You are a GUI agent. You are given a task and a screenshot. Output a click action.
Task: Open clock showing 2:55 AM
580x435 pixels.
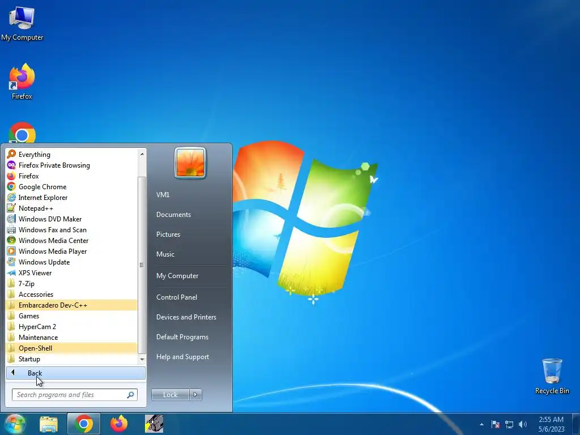551,424
